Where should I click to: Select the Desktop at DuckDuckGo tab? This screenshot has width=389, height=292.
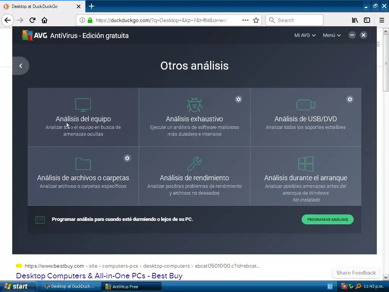pos(42,6)
